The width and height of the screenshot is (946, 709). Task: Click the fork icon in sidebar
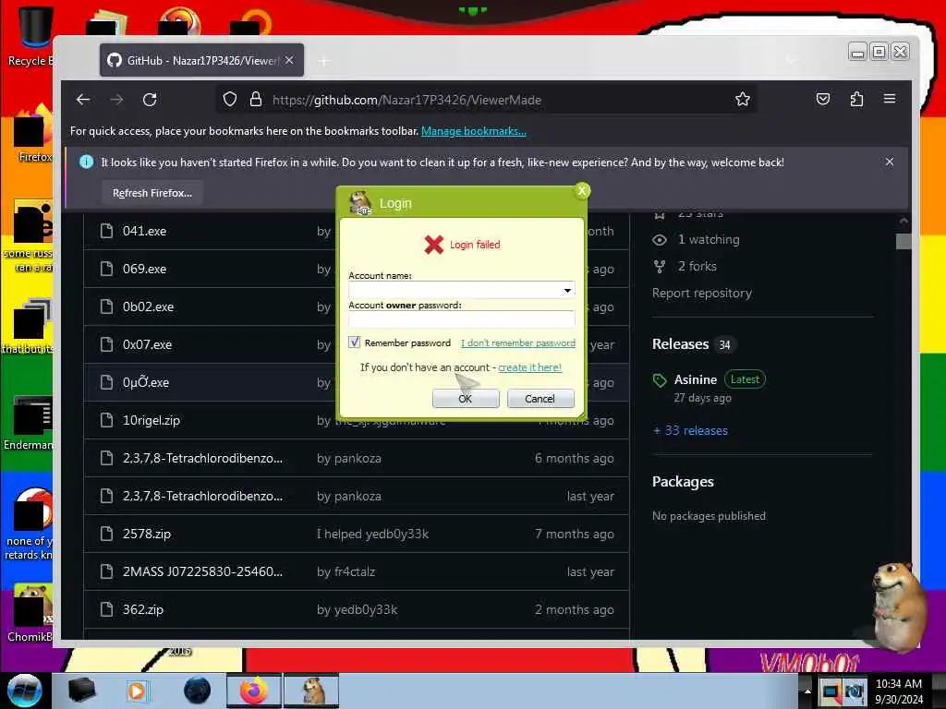click(x=660, y=267)
